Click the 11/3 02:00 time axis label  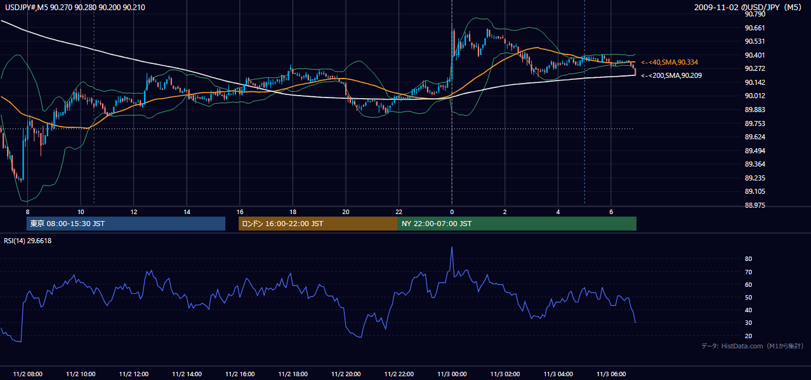point(505,374)
